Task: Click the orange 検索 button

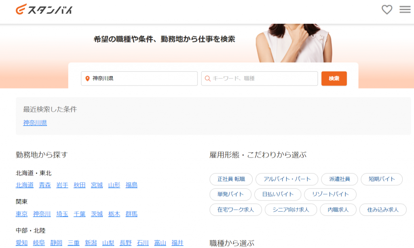Action: (334, 79)
